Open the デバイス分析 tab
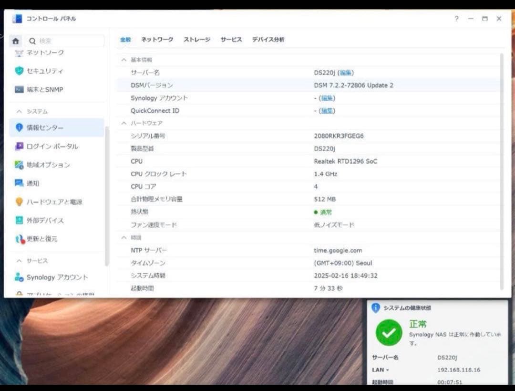 (268, 40)
